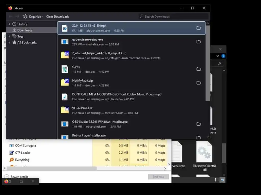The width and height of the screenshot is (261, 195).
Task: Click the Tags icon in sidebar
Action: coord(14,36)
